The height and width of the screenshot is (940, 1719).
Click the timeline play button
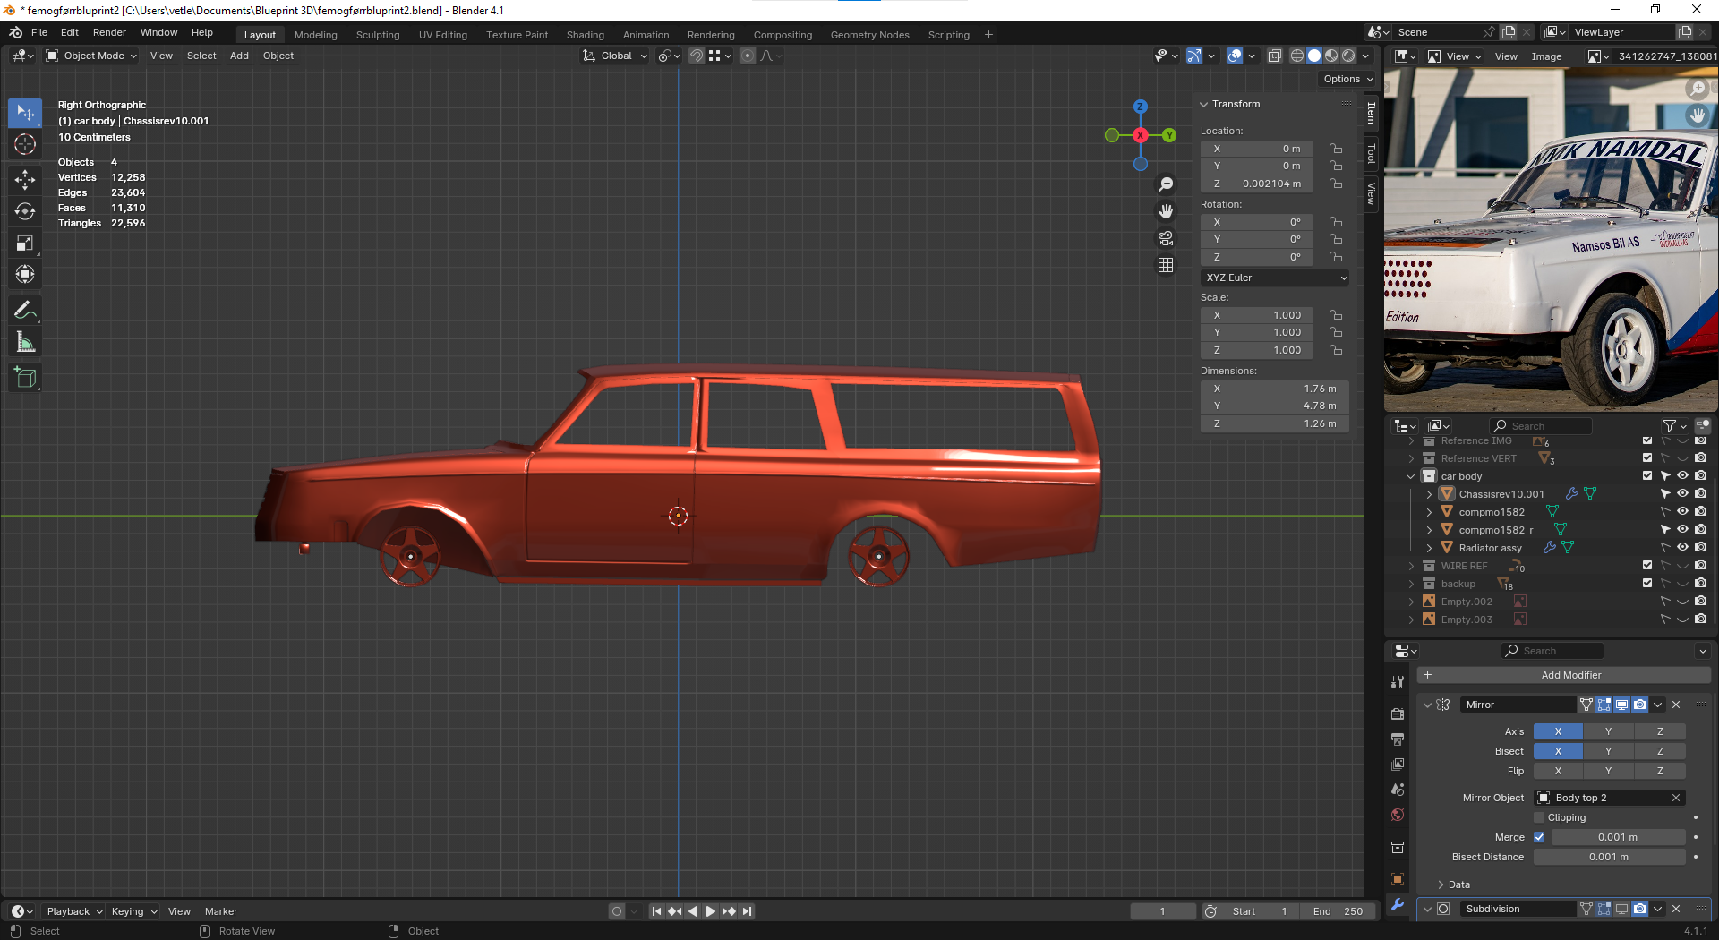click(x=711, y=911)
